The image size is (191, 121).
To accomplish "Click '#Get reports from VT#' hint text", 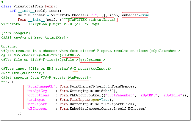I will [x=25, y=77].
